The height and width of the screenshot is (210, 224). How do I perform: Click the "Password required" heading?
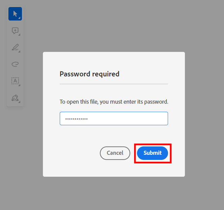pyautogui.click(x=89, y=74)
